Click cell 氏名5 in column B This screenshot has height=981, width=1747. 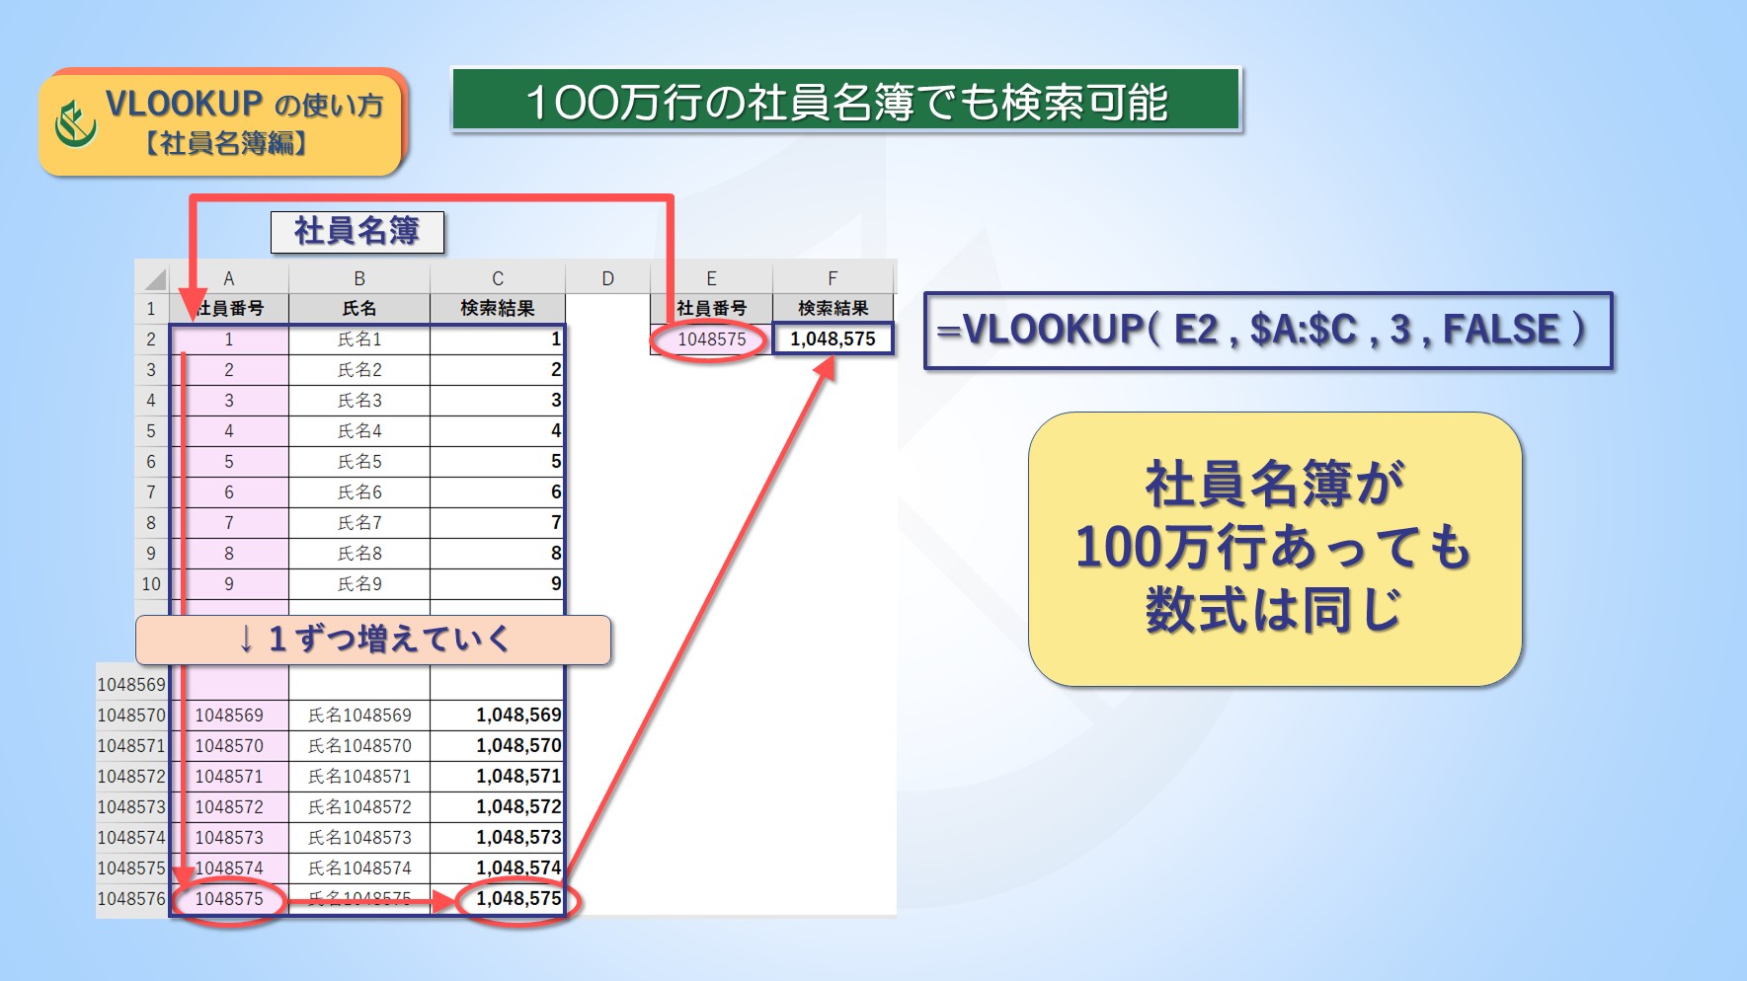coord(359,462)
